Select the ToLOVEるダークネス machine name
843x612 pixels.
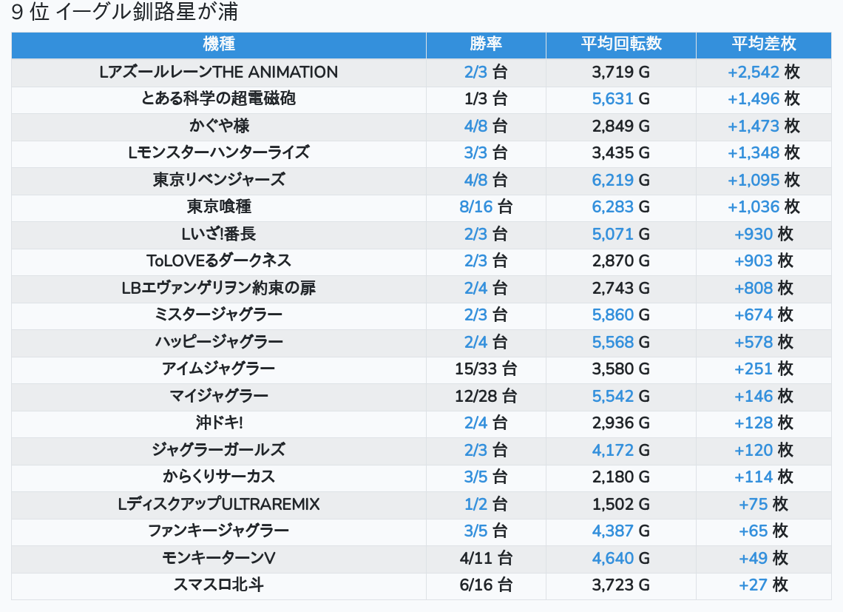pos(219,261)
